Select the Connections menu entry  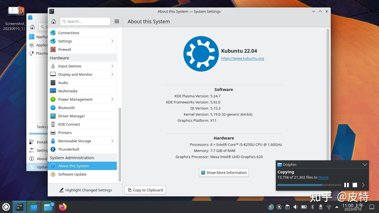click(69, 33)
